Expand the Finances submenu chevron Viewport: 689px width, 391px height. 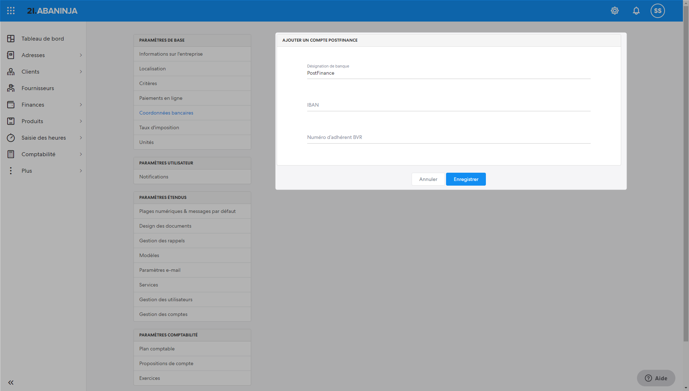(x=81, y=104)
